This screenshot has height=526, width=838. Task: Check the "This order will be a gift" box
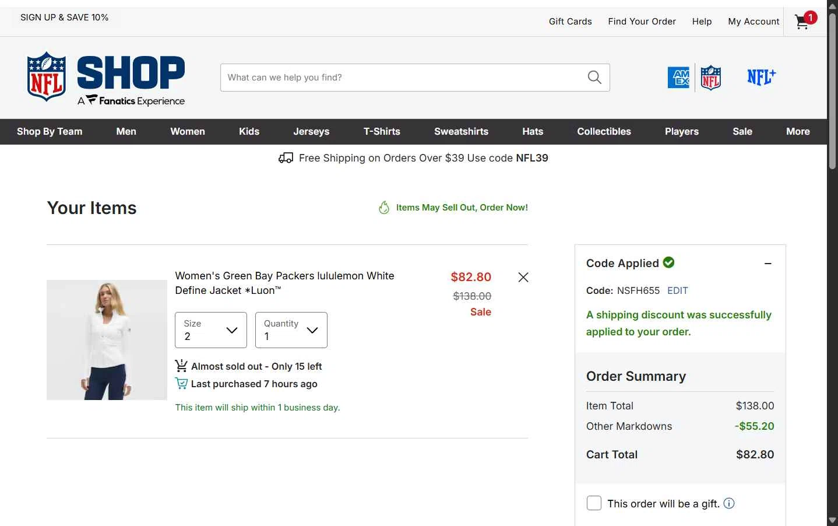click(594, 503)
